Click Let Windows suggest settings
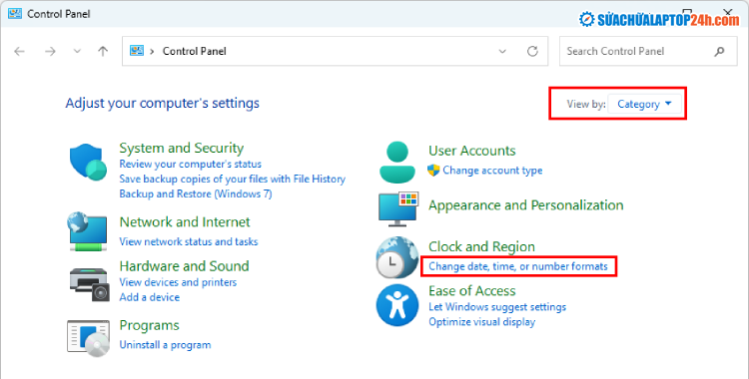Viewport: 749px width, 379px height. [x=497, y=307]
